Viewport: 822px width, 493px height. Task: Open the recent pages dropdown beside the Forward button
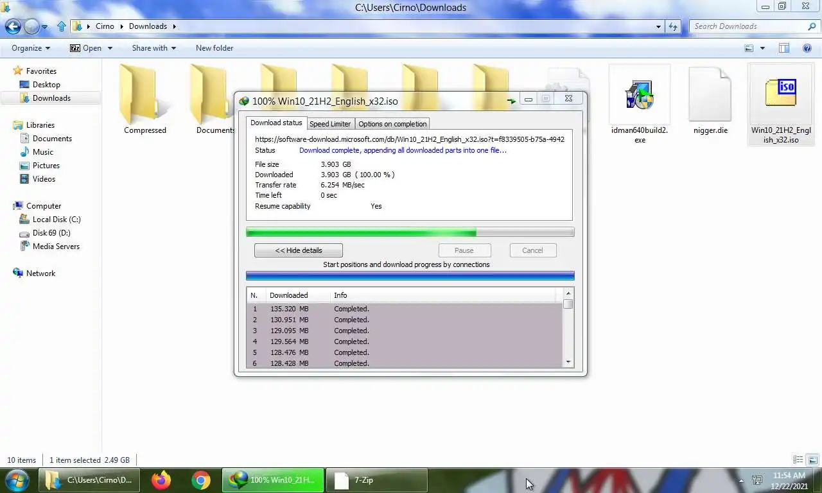tap(45, 27)
